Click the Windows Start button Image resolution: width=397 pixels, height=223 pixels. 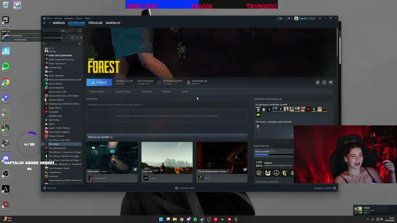pos(161,219)
